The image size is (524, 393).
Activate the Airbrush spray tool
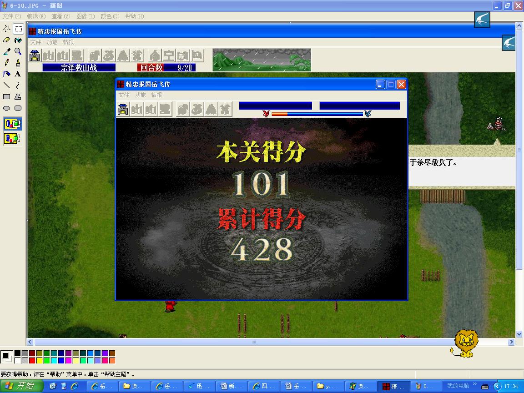[7, 74]
